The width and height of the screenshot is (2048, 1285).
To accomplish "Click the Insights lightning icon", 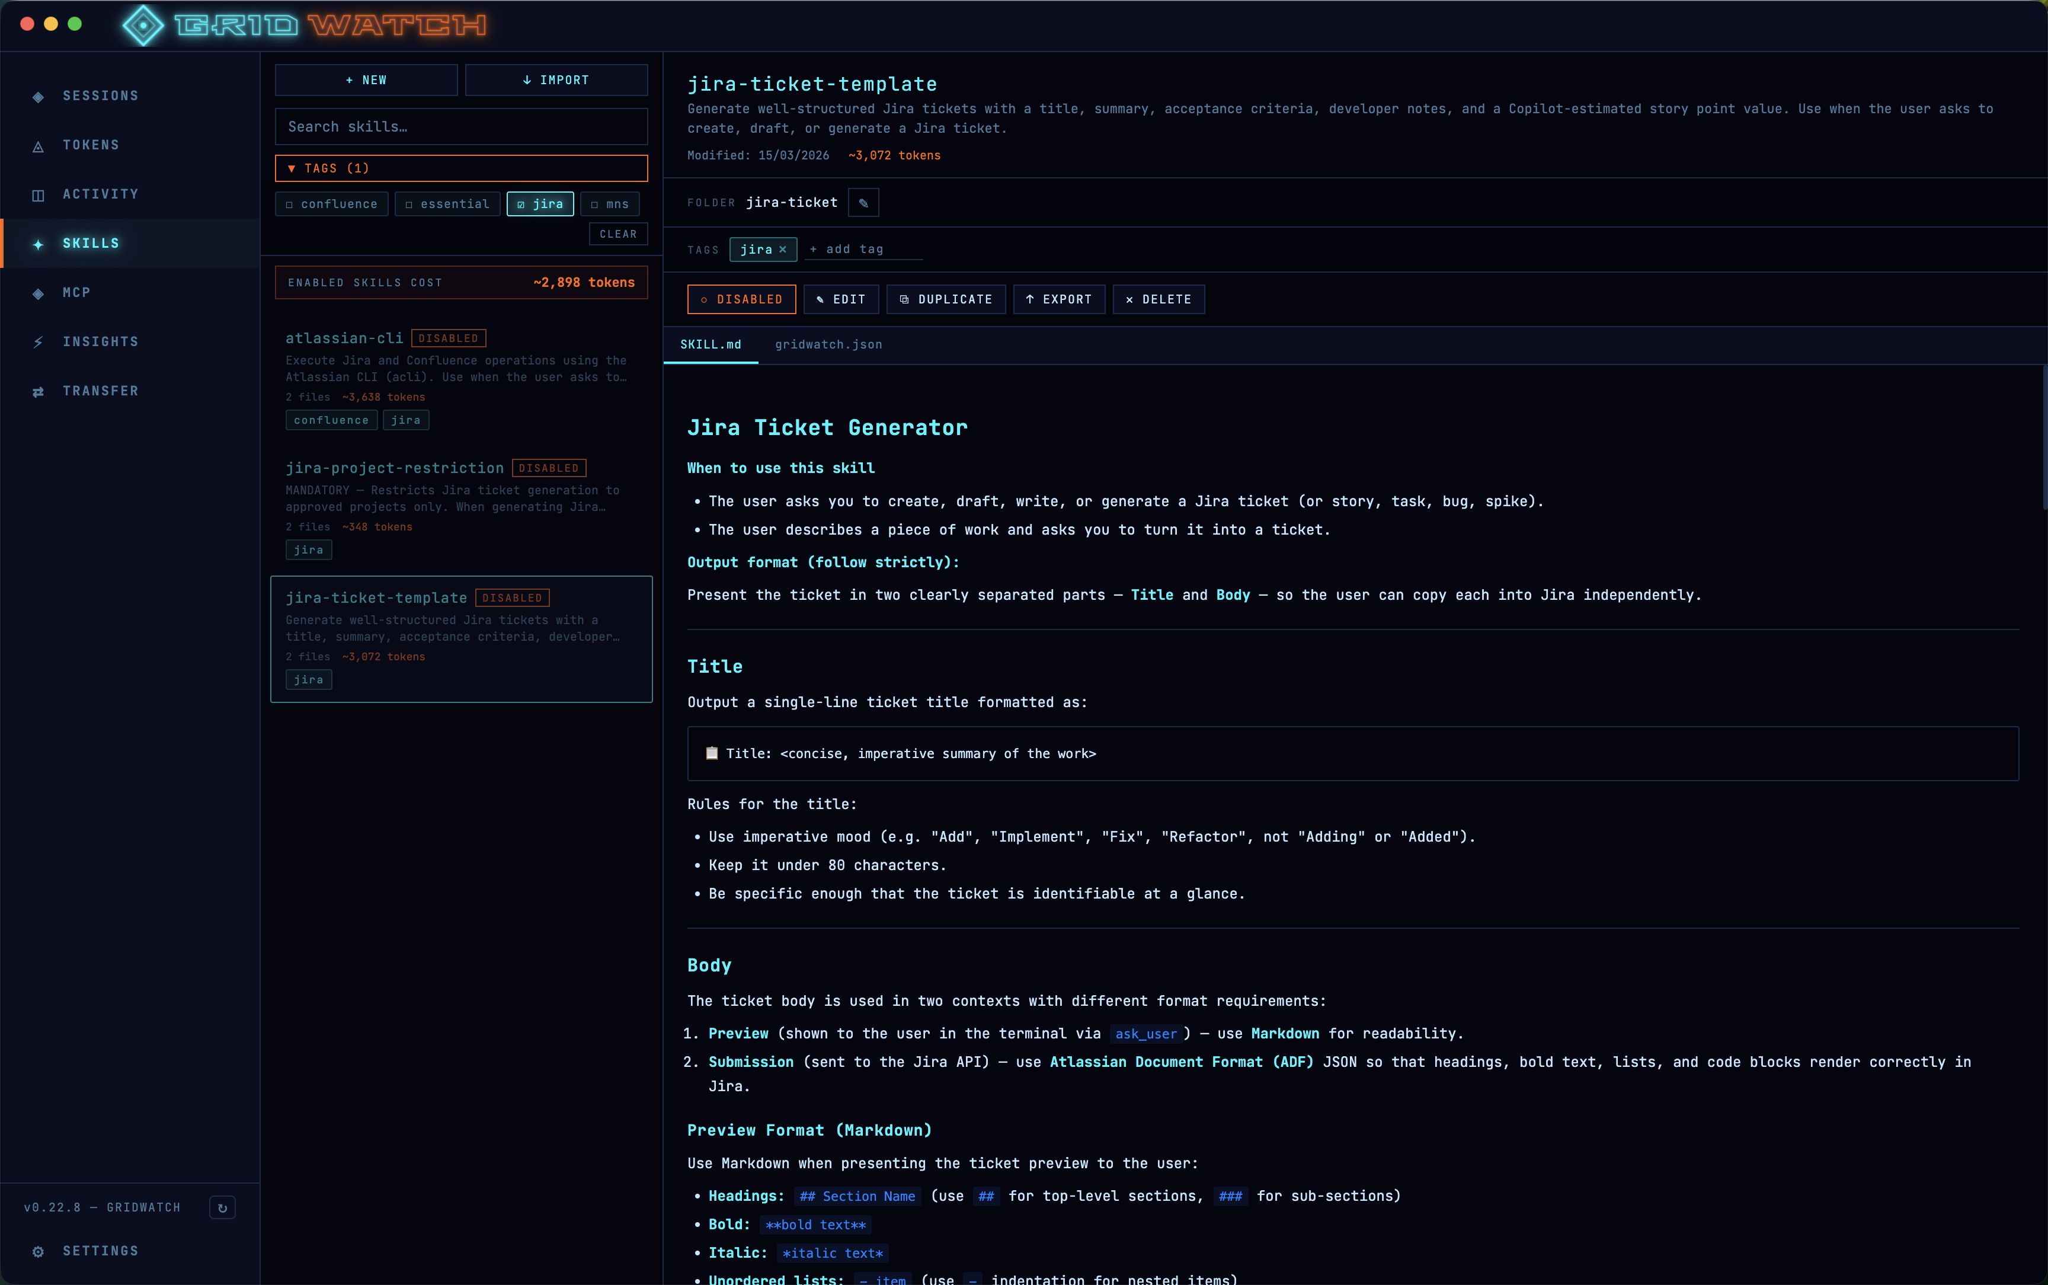I will pyautogui.click(x=39, y=343).
